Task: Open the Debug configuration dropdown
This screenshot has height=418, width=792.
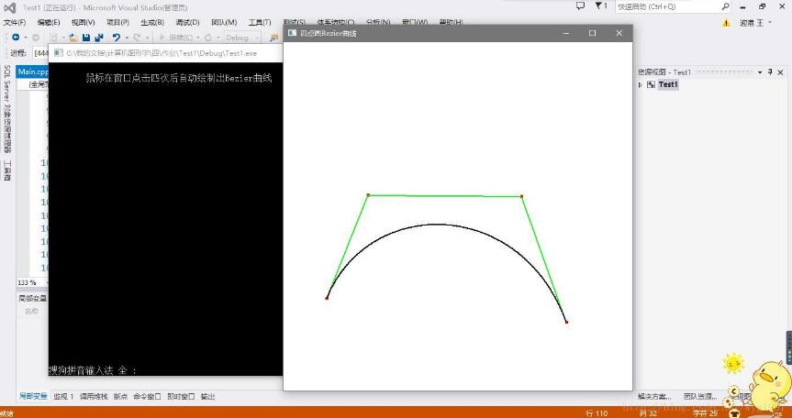Action: point(242,38)
